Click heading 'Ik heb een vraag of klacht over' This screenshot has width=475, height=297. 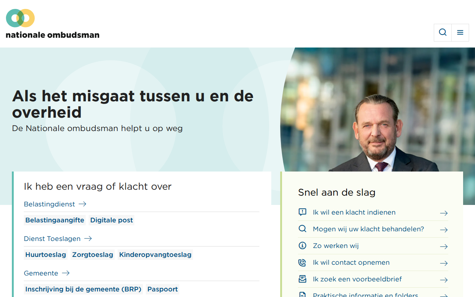click(x=98, y=186)
